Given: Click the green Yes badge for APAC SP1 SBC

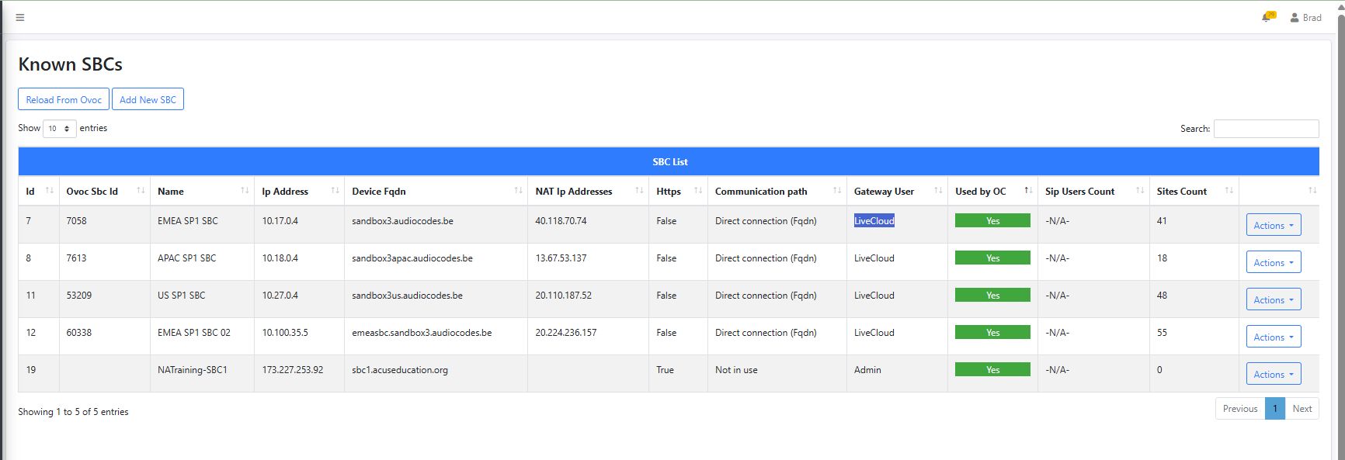Looking at the screenshot, I should coord(992,258).
